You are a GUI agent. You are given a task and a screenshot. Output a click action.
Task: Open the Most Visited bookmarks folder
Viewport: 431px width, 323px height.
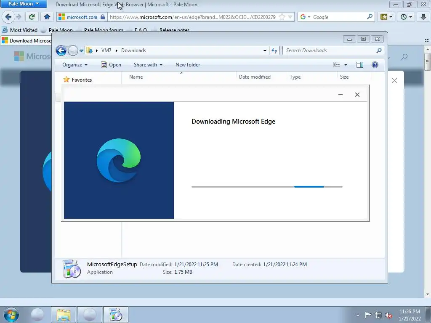20,30
